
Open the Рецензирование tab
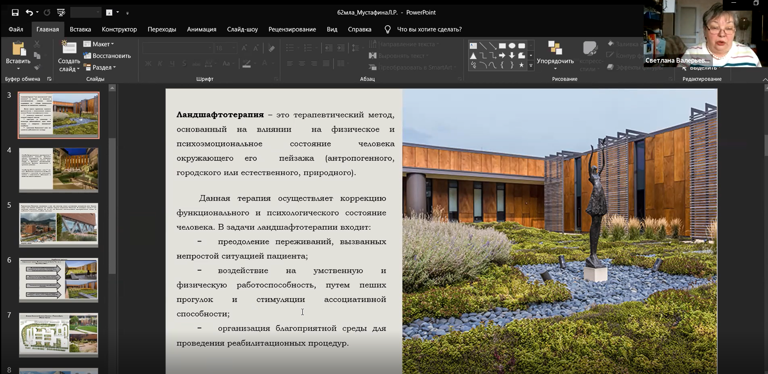pos(292,29)
